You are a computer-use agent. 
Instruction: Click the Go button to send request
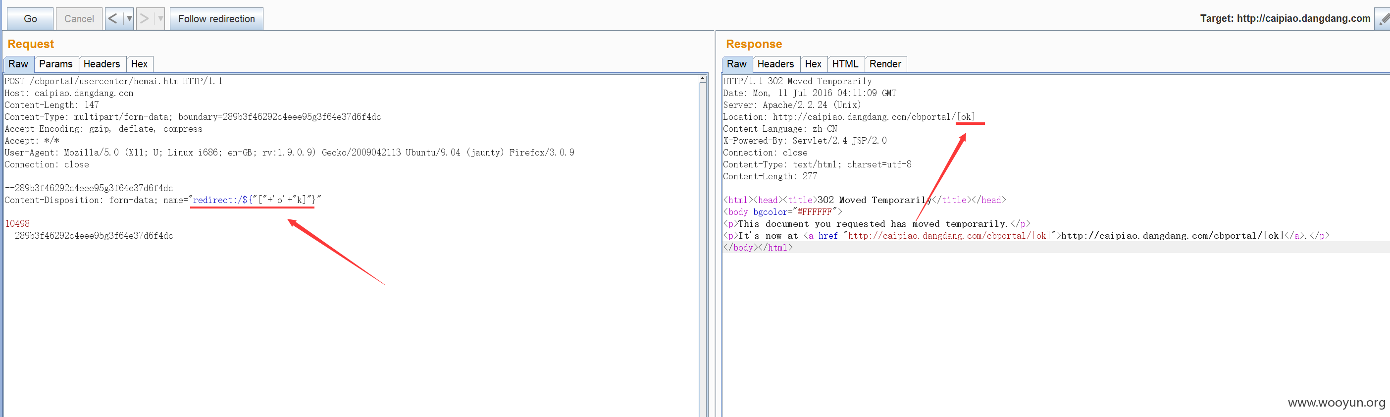30,19
